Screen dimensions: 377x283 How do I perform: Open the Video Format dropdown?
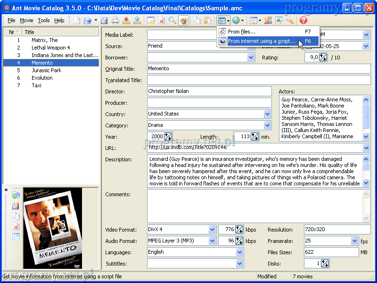212,230
